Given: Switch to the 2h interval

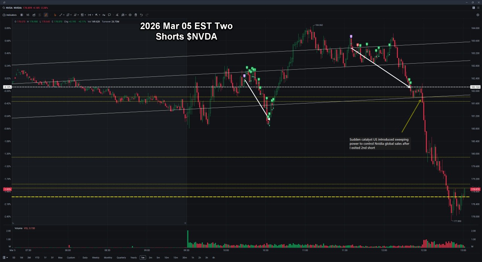Looking at the screenshot, I should [x=200, y=257].
